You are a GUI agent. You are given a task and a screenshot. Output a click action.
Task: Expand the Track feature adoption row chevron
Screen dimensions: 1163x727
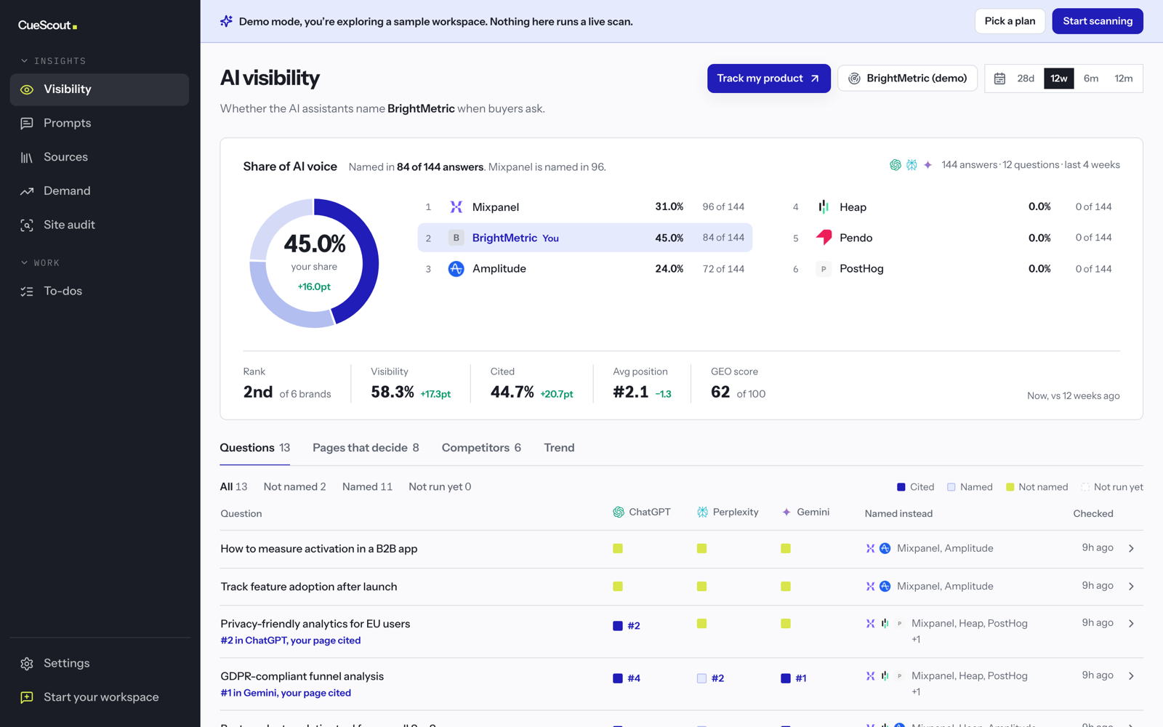pos(1131,587)
